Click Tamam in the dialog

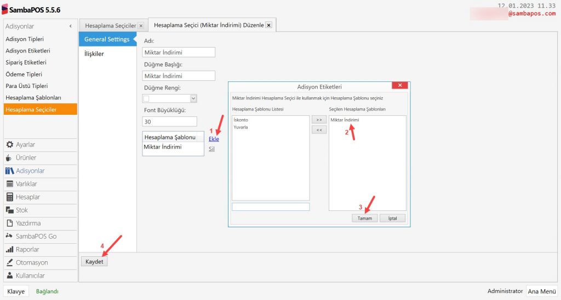pyautogui.click(x=364, y=218)
